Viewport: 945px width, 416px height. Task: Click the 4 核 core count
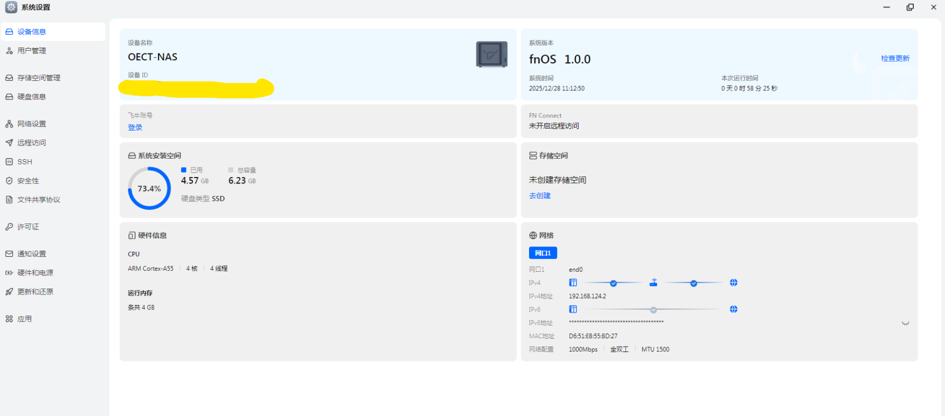coord(192,269)
